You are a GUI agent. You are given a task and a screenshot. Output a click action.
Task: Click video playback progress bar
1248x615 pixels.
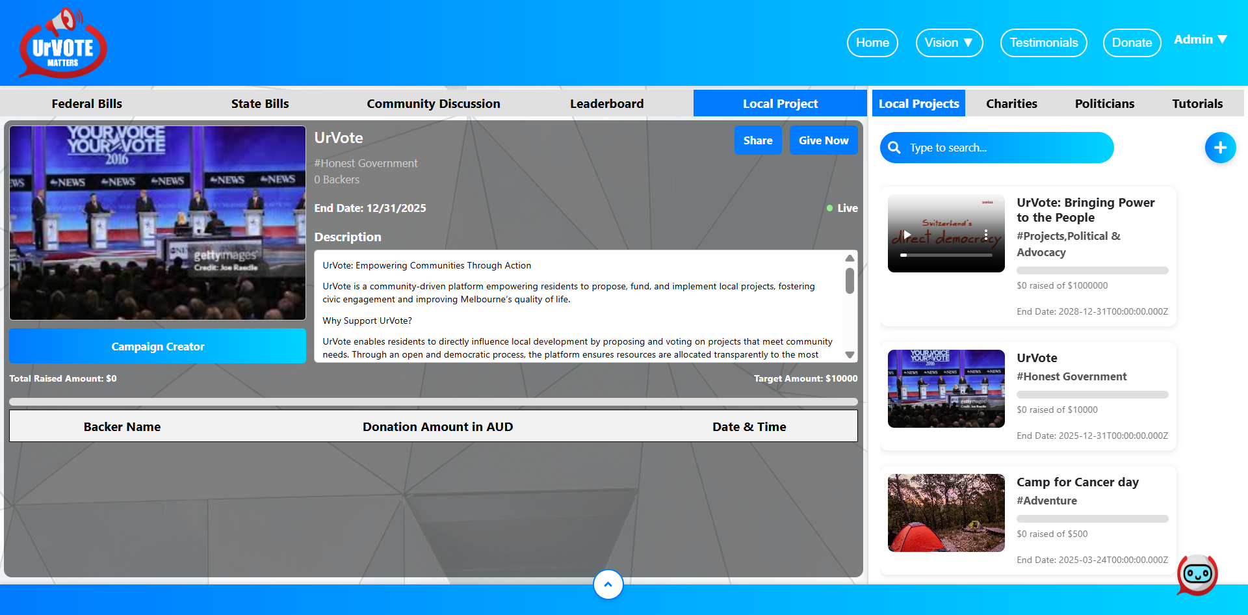tap(946, 255)
